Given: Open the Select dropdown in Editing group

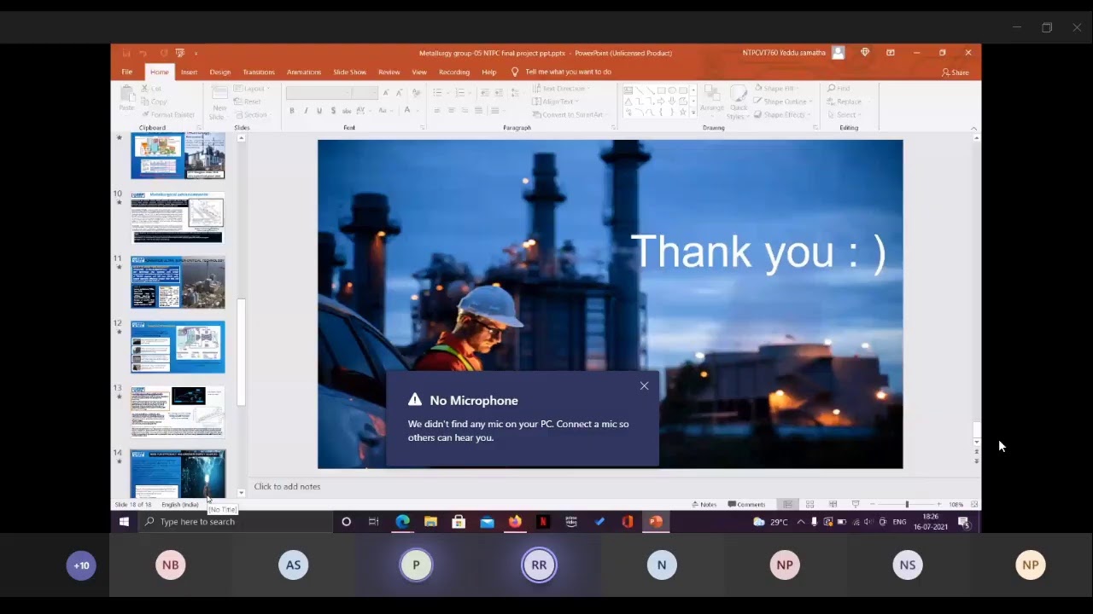Looking at the screenshot, I should pos(843,114).
